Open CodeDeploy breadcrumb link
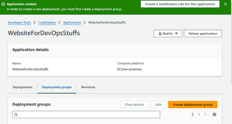This screenshot has width=232, height=124. coord(47,22)
